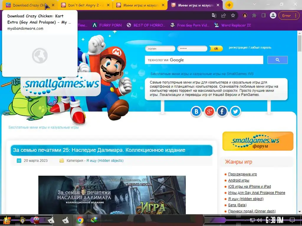Open the Android игры genre link

coord(239,180)
